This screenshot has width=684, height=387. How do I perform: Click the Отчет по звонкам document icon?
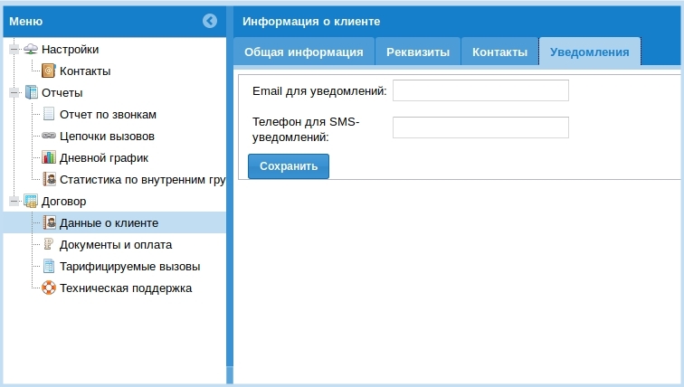(x=49, y=114)
